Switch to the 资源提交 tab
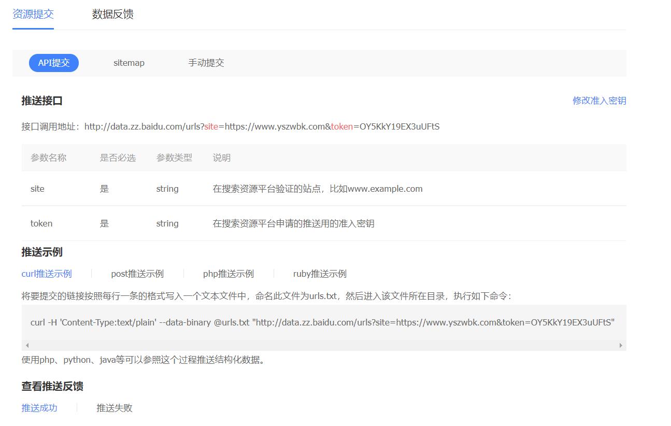This screenshot has height=426, width=671. click(x=33, y=14)
